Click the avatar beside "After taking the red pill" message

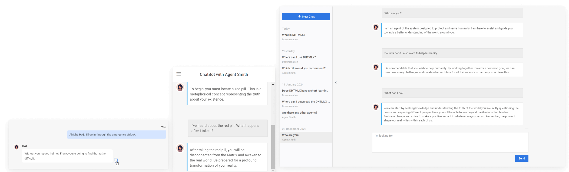pyautogui.click(x=180, y=148)
